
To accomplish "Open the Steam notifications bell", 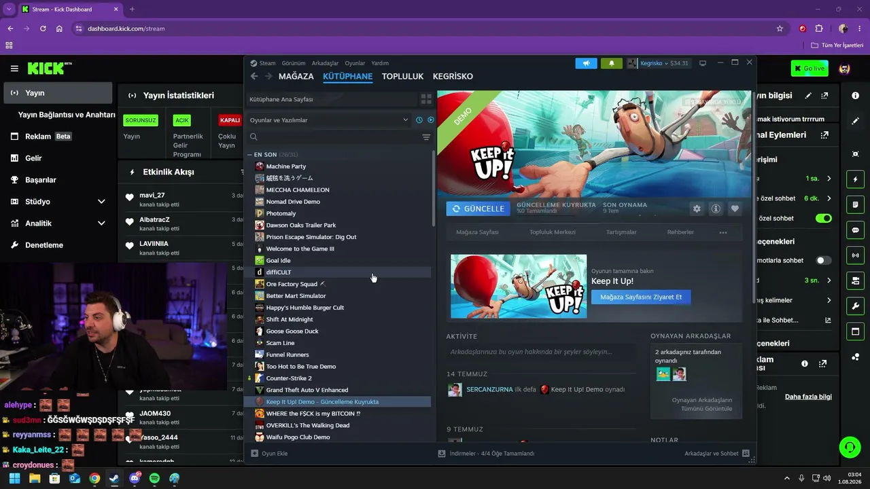I will click(x=611, y=63).
